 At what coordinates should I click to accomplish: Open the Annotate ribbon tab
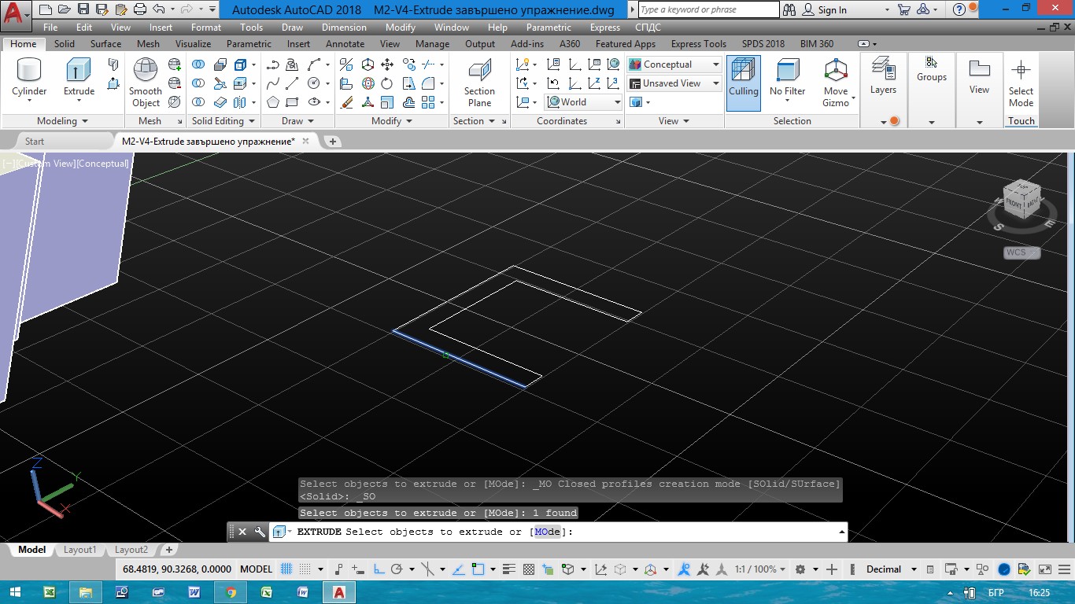[345, 44]
